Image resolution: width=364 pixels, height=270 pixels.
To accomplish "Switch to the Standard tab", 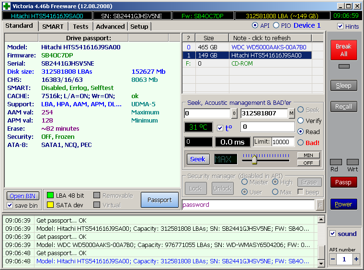I will click(19, 26).
